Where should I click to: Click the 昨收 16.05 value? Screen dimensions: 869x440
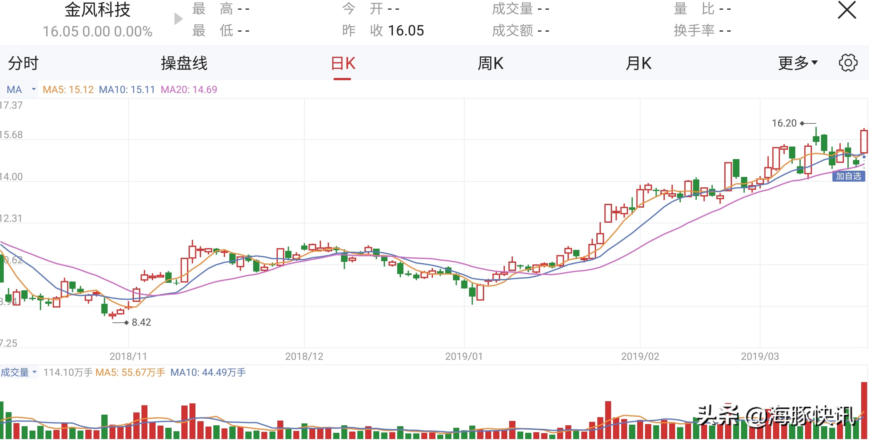tap(406, 31)
